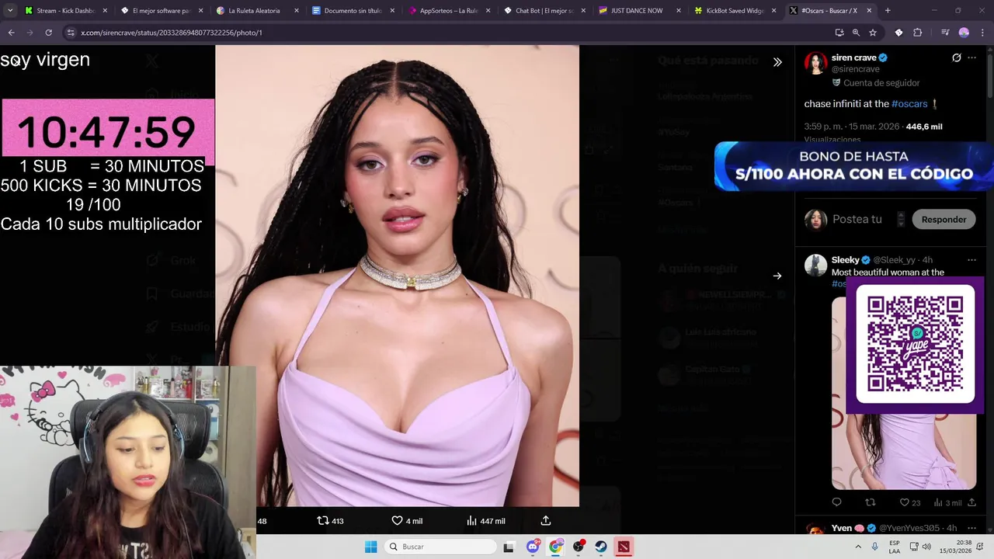The width and height of the screenshot is (994, 559).
Task: Open the browser extensions puzzle icon
Action: pos(918,33)
